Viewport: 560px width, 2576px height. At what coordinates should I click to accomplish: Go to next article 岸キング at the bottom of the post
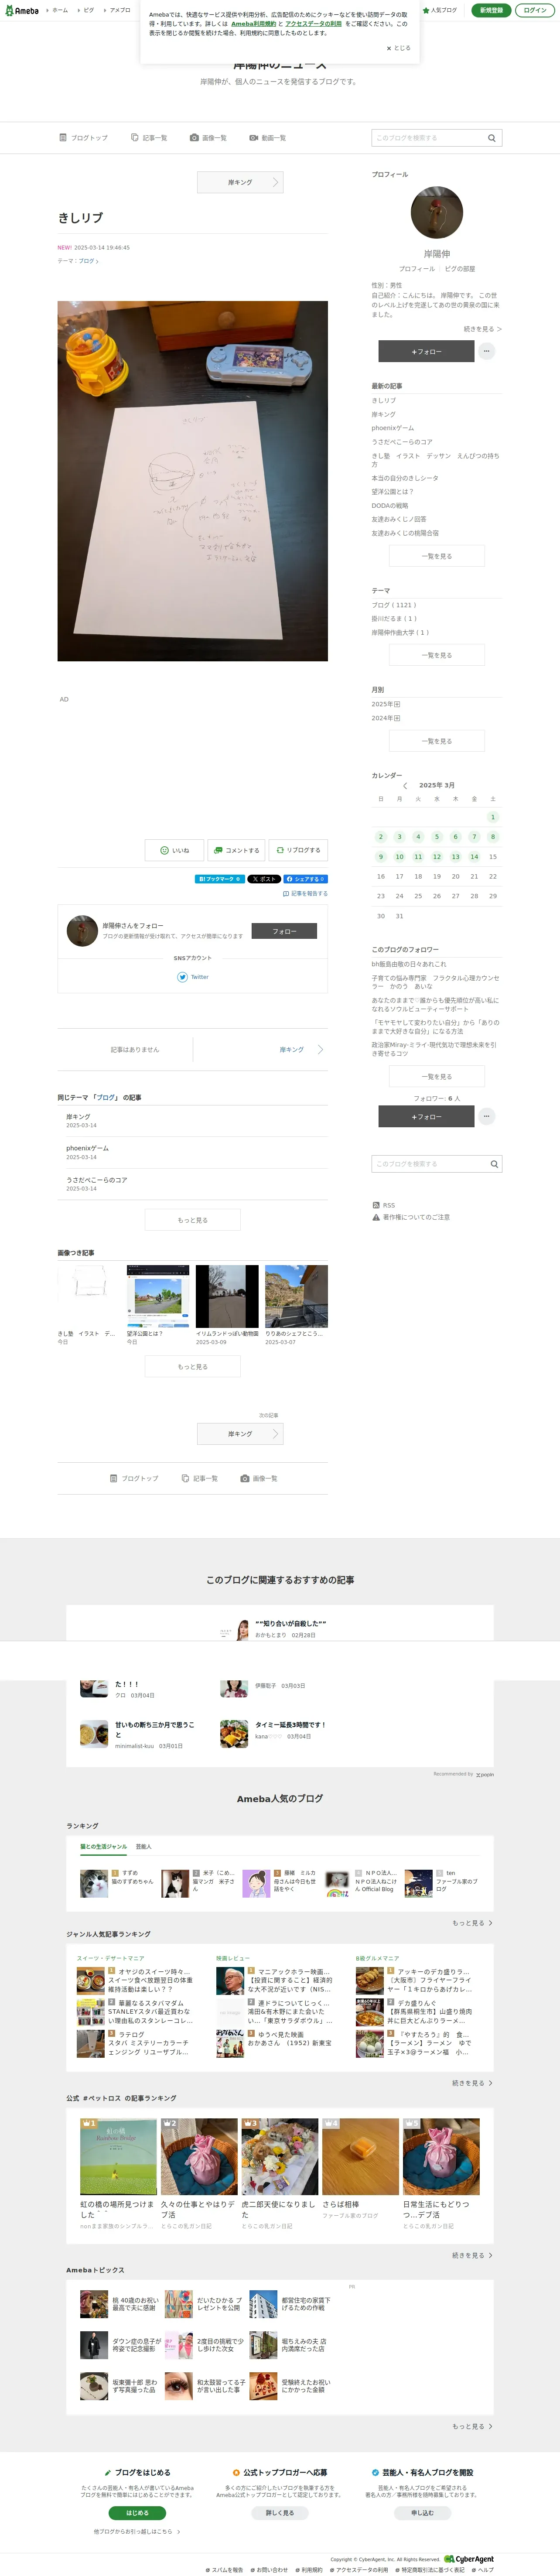tap(240, 1434)
